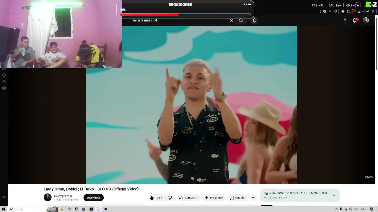
Task: Add page to bookmarks with heart icon
Action: [335, 11]
